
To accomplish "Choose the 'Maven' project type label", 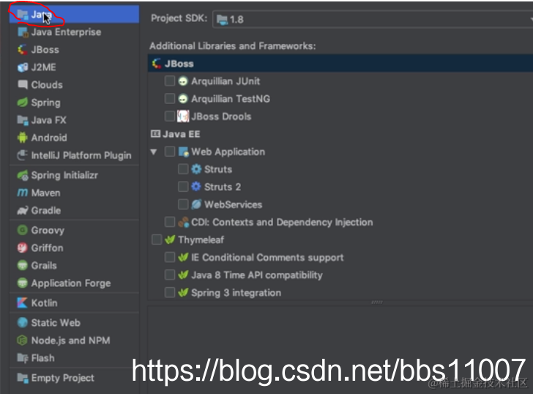I will click(x=45, y=193).
